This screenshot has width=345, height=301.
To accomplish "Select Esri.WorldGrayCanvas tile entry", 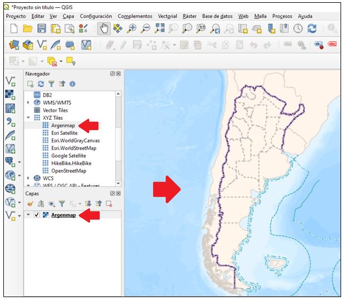I will 75,141.
